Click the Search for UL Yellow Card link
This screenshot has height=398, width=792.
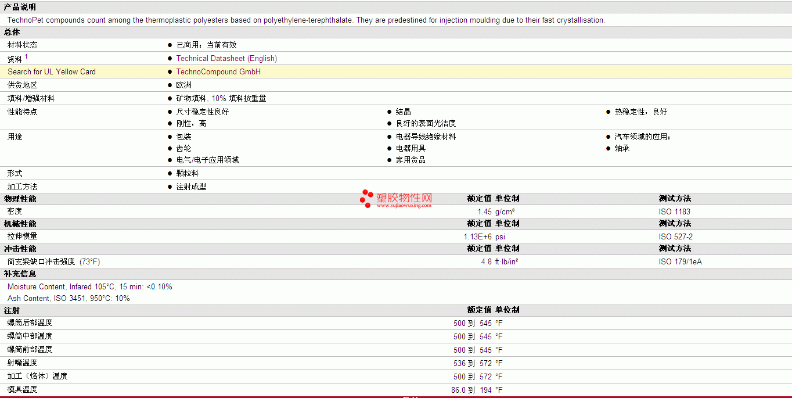(52, 71)
